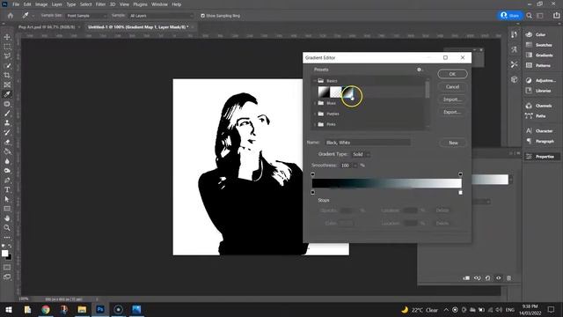Select the Brush tool

click(x=7, y=114)
